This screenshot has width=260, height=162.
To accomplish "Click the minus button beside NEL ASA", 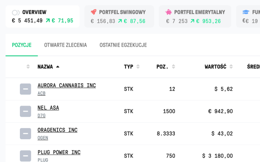I will [x=25, y=111].
